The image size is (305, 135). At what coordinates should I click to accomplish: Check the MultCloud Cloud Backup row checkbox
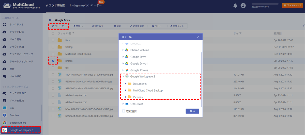53,54
